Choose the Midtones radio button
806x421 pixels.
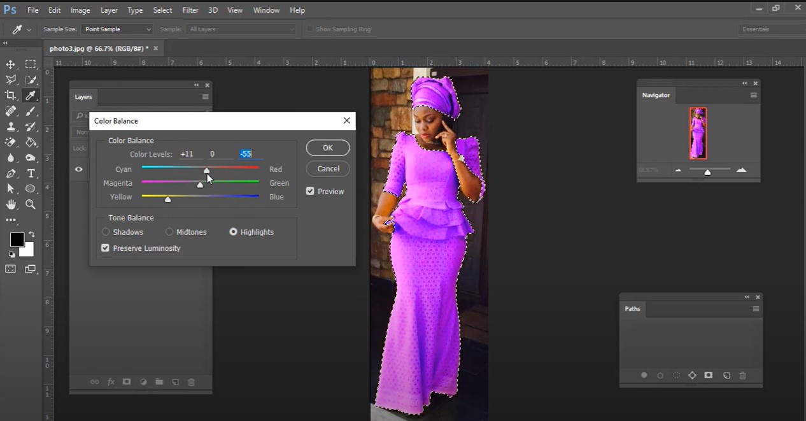coord(169,232)
